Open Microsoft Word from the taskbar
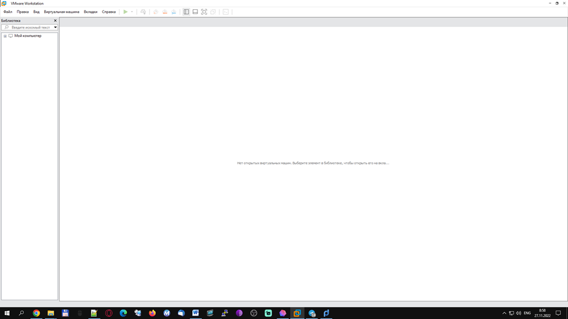 pos(196,313)
